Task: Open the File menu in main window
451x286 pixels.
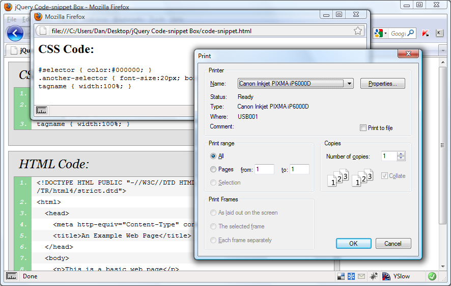Action: coord(12,19)
